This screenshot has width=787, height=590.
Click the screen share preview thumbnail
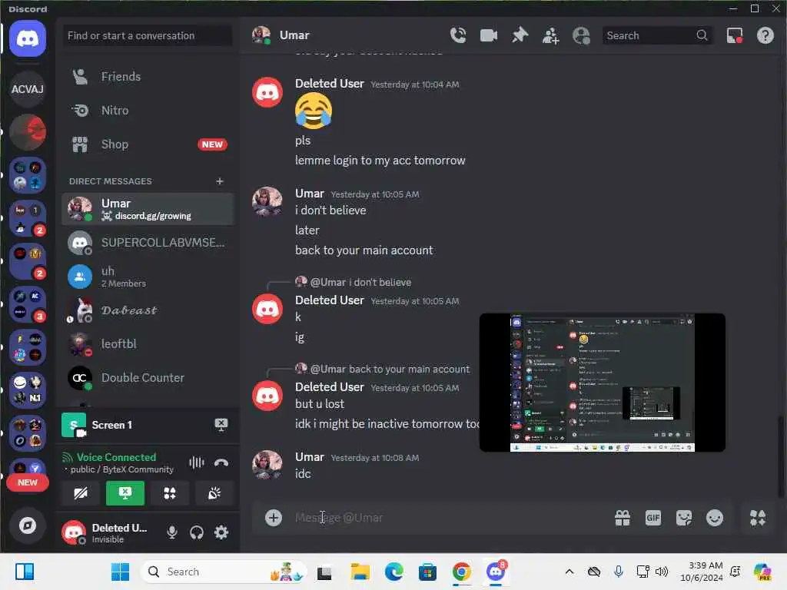(603, 383)
